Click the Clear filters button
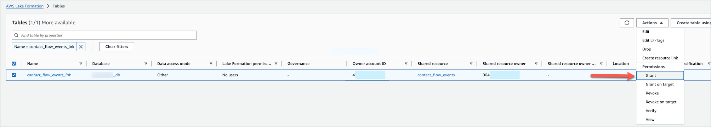This screenshot has width=711, height=127. (x=116, y=46)
